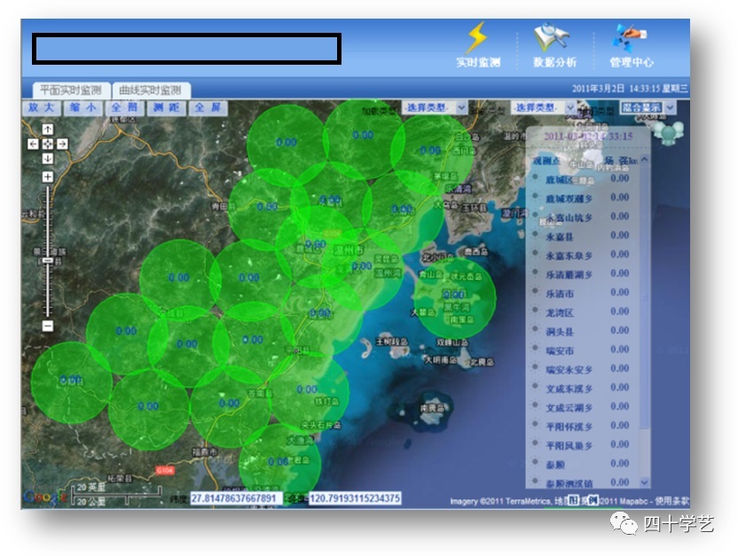This screenshot has width=738, height=556.
Task: Pan the map up with the arrow
Action: [48, 129]
